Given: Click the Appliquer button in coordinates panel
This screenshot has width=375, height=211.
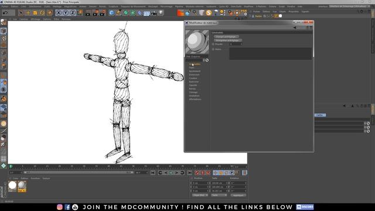Looking at the screenshot, I should pos(238,195).
